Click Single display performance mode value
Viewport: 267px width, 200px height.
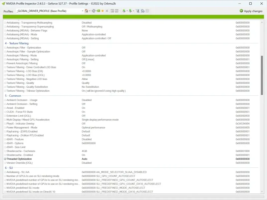100,120
